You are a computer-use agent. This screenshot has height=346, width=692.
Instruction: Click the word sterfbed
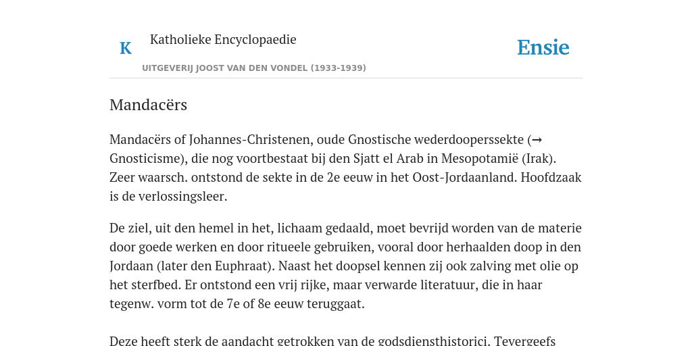point(156,285)
